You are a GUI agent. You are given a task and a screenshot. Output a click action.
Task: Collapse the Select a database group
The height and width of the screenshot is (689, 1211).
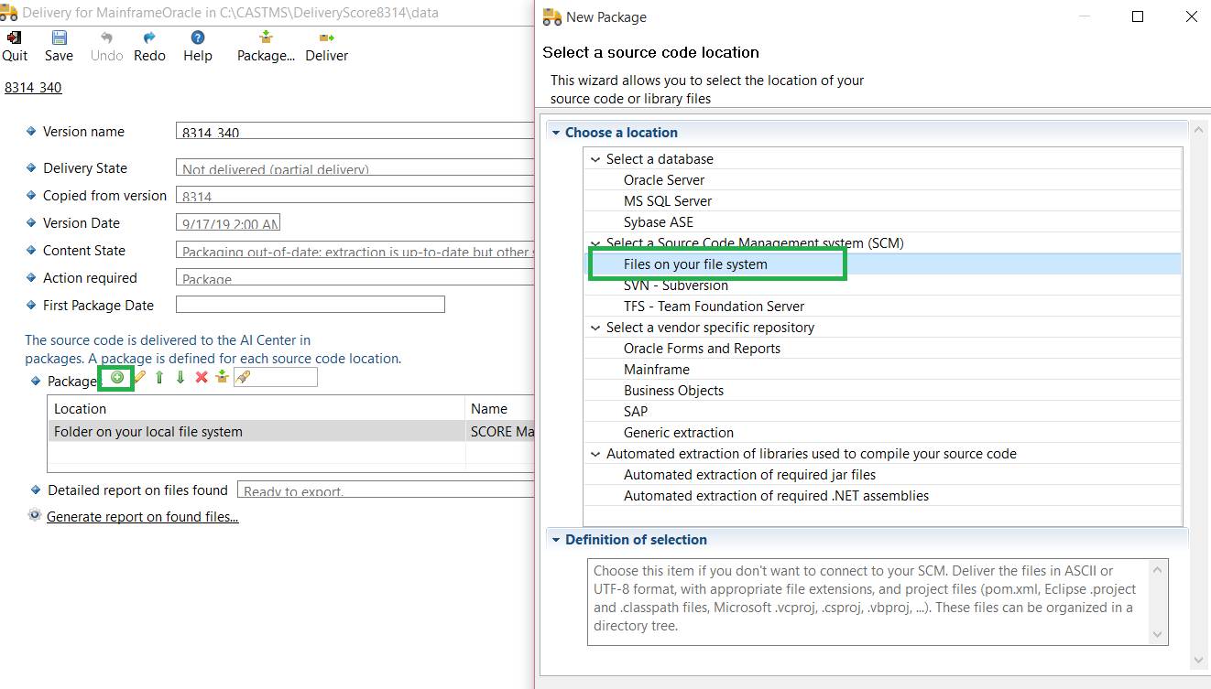pyautogui.click(x=596, y=159)
